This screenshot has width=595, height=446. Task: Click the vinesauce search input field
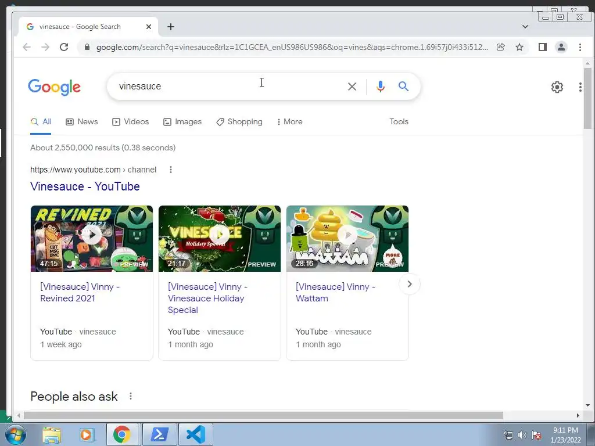[228, 87]
